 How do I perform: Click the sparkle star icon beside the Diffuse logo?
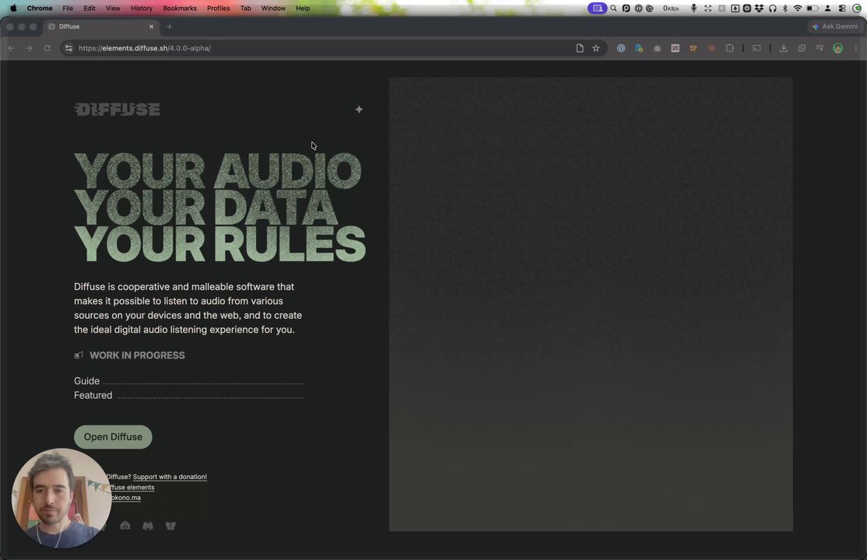[359, 110]
